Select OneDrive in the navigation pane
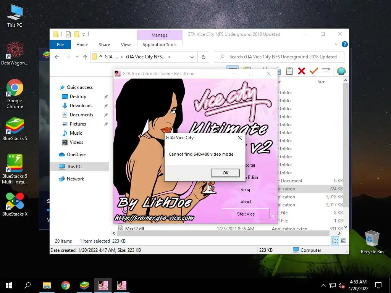This screenshot has width=391, height=293. (76, 155)
